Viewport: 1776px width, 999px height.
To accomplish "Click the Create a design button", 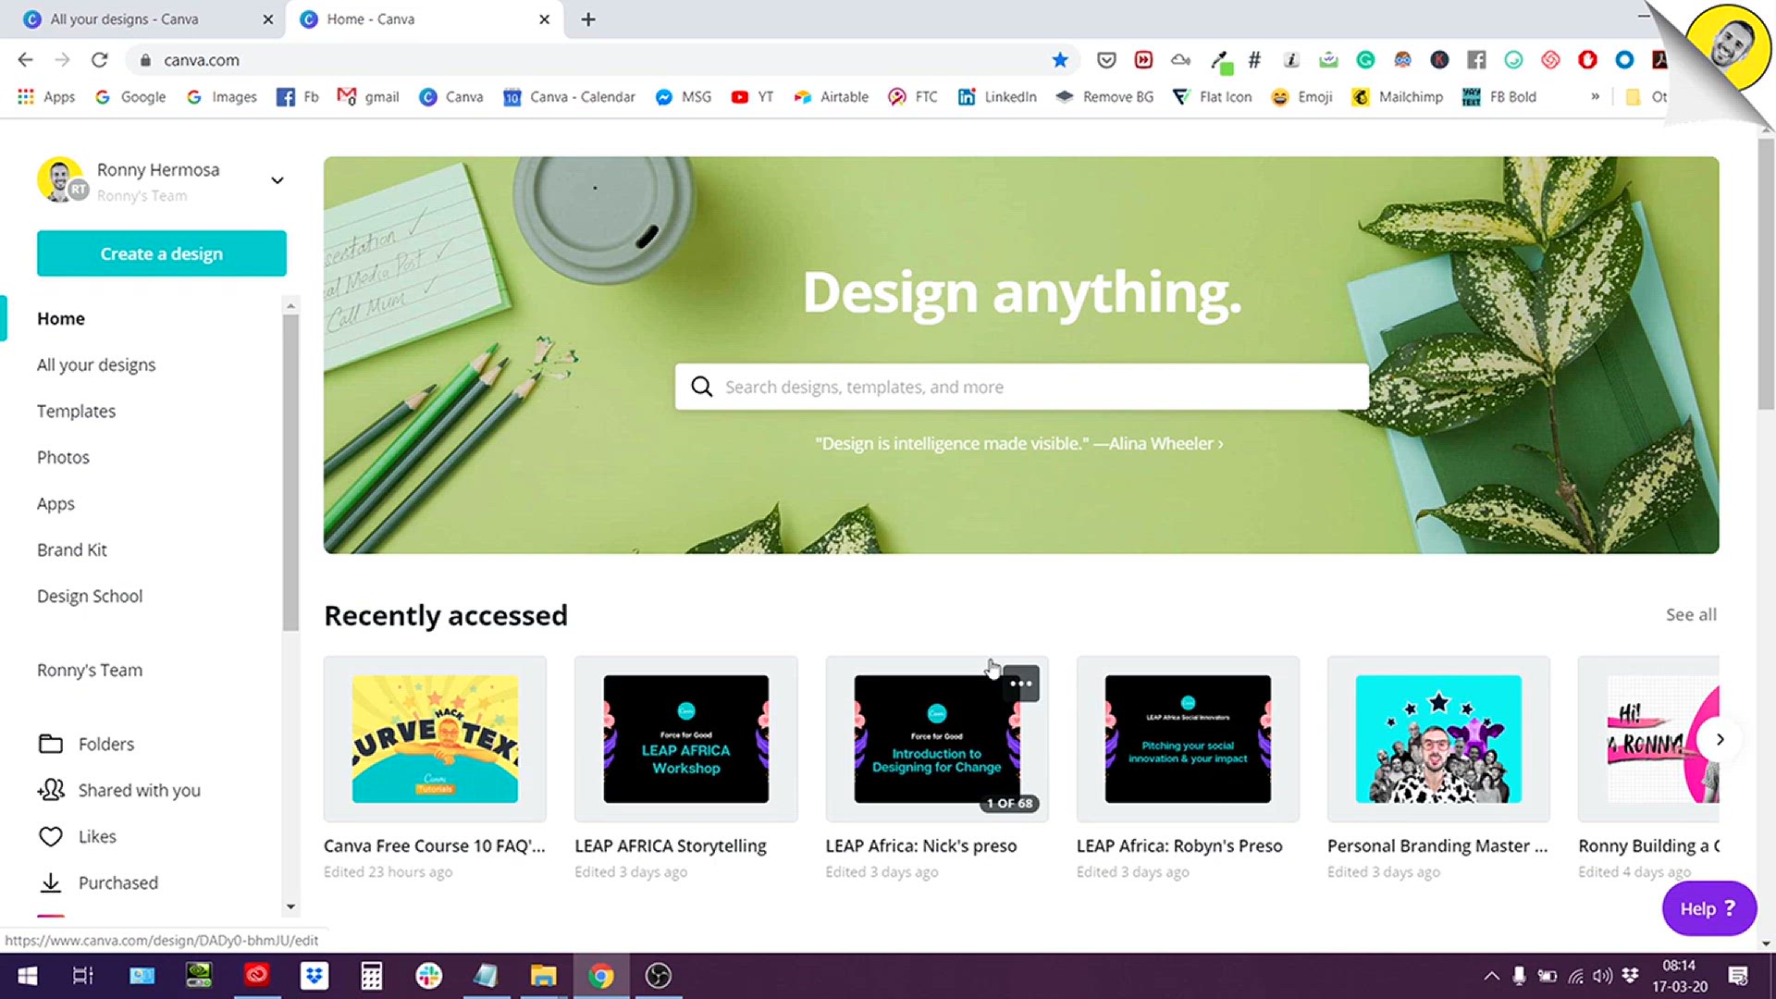I will tap(162, 253).
